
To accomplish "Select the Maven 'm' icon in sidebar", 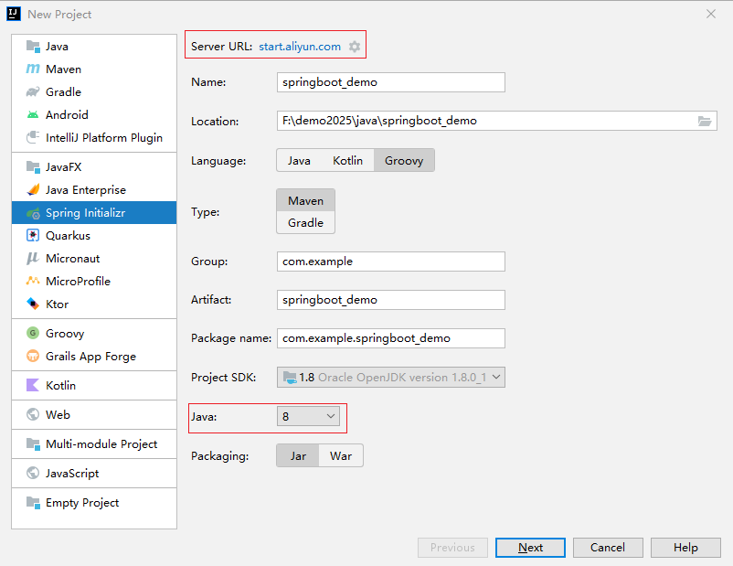I will (33, 69).
